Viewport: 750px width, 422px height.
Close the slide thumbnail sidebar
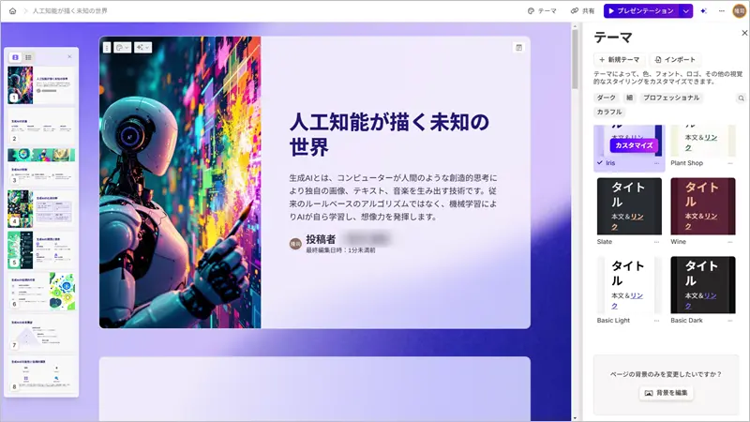pos(69,57)
